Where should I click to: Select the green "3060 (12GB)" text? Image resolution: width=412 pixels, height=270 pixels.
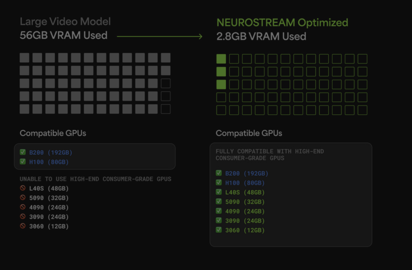tap(245, 230)
